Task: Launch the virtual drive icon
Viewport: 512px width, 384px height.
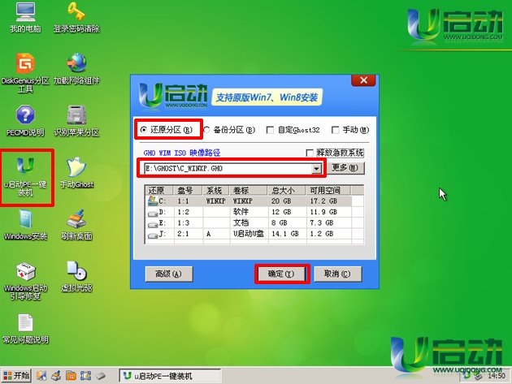Action: pos(76,276)
